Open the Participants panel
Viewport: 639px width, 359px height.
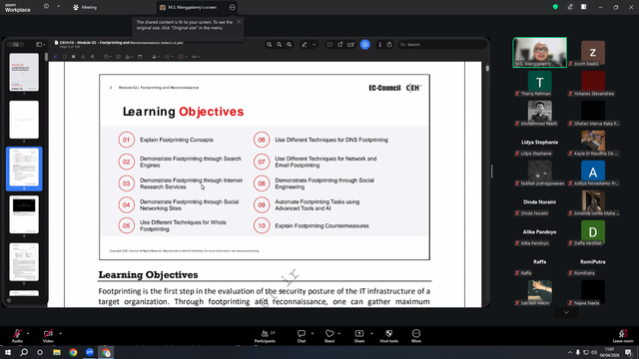(x=265, y=336)
